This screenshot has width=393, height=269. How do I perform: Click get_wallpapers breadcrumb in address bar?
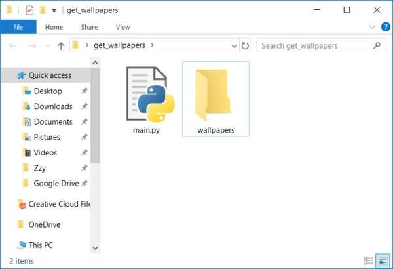pyautogui.click(x=121, y=46)
